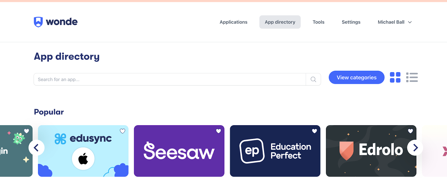Image resolution: width=447 pixels, height=179 pixels.
Task: Click the search magnifier icon
Action: click(x=313, y=79)
